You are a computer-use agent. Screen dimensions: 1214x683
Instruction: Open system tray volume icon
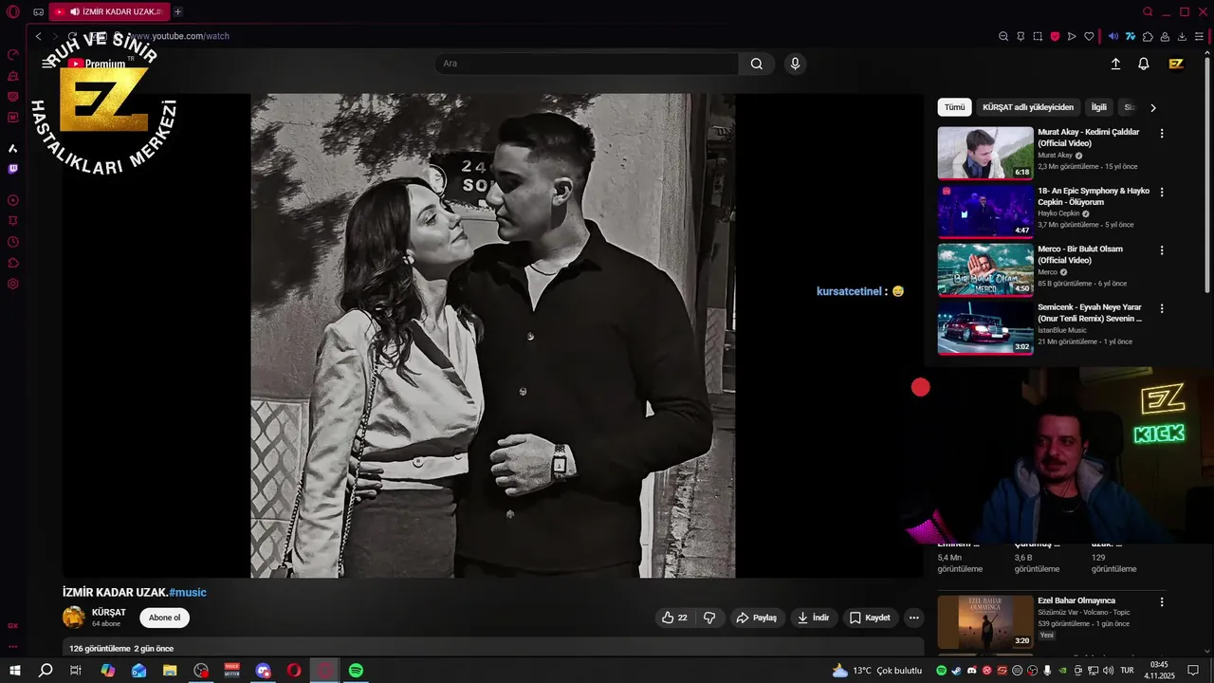pos(1108,671)
